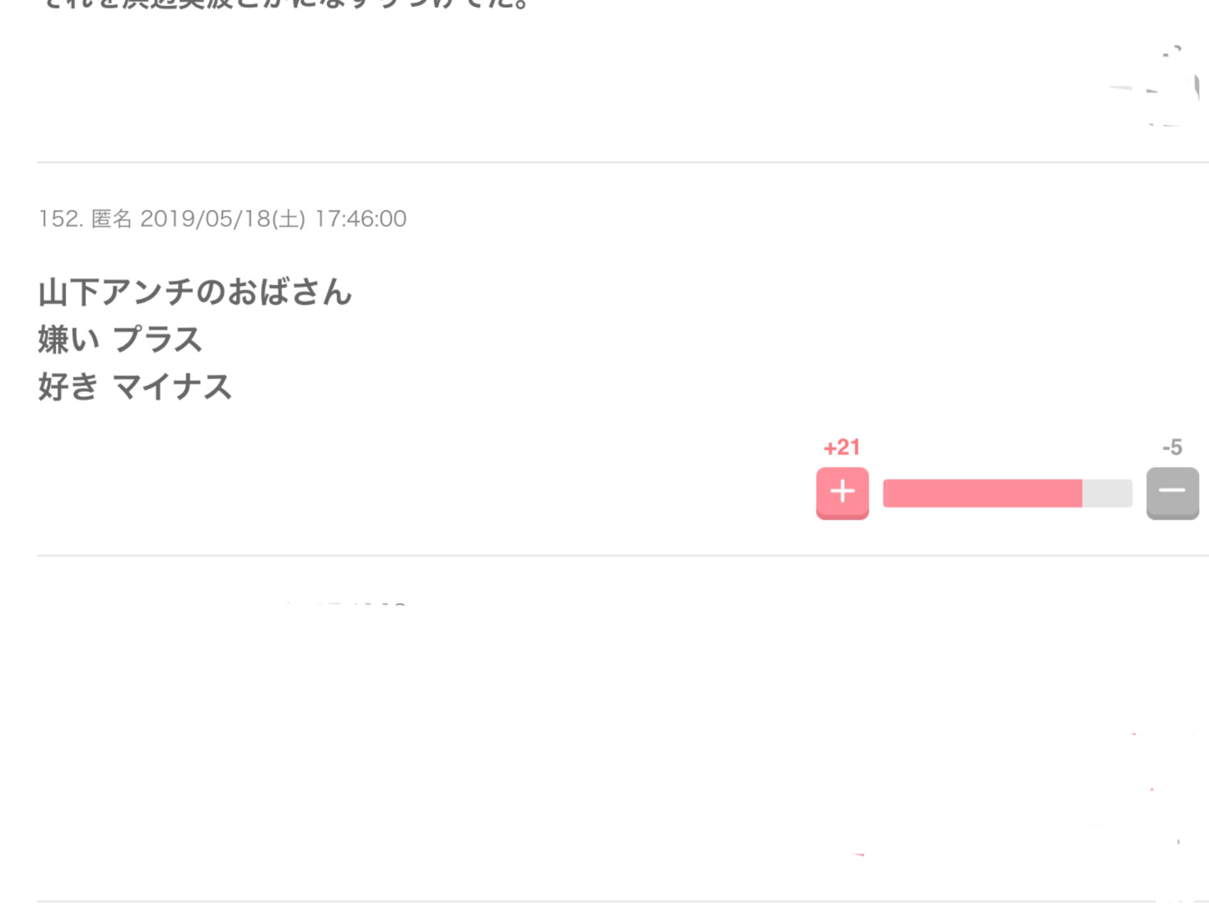Click the word プラス in the comment
The width and height of the screenshot is (1209, 907).
(x=158, y=340)
